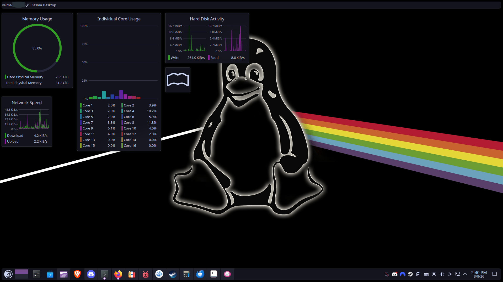Select the Core 16 legend entry

[139, 145]
